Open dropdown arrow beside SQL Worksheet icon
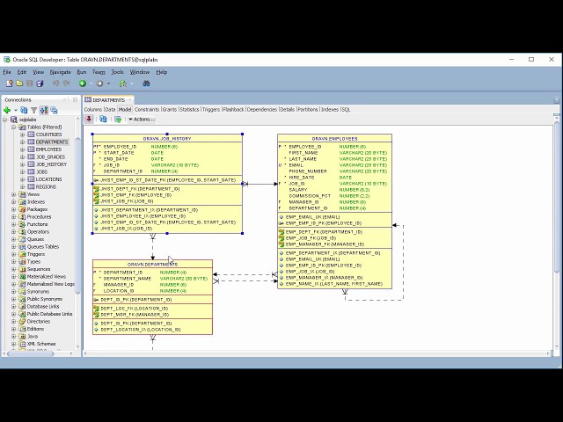Screen dimensions: 563x422 click(132, 84)
